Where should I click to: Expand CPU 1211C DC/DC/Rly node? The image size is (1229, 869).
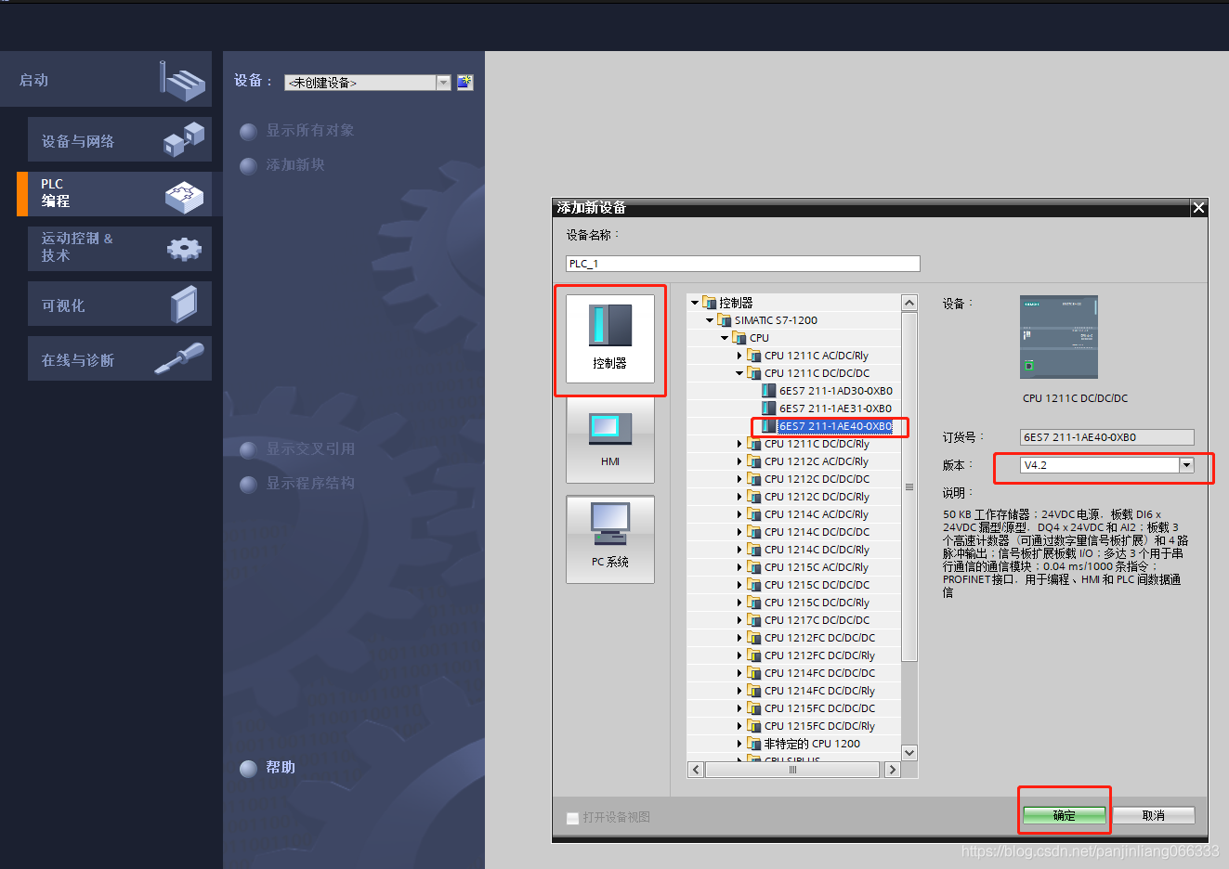(739, 444)
